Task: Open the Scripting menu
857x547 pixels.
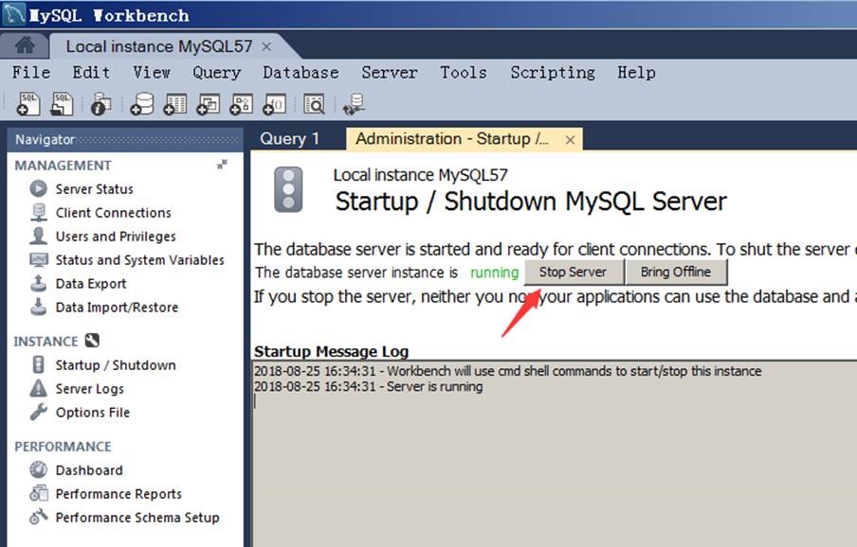Action: click(x=553, y=73)
